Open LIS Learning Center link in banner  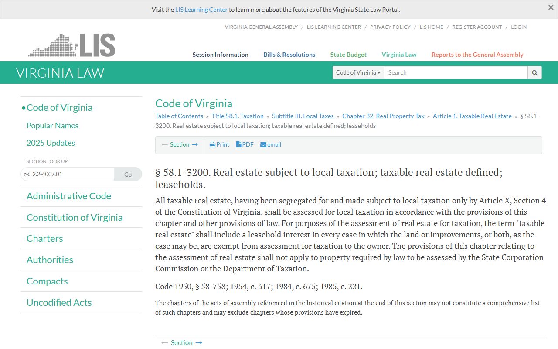coord(201,10)
